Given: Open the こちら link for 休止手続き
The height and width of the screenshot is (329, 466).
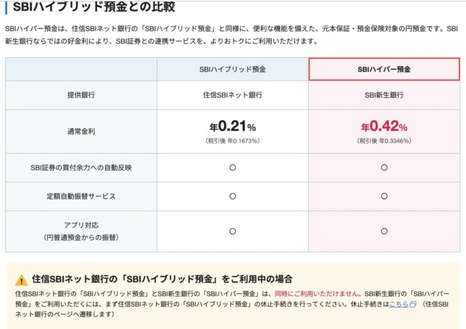Looking at the screenshot, I should 399,304.
